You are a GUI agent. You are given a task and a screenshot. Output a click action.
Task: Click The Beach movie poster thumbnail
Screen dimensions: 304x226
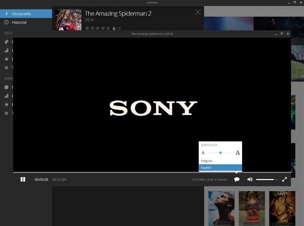[221, 208]
